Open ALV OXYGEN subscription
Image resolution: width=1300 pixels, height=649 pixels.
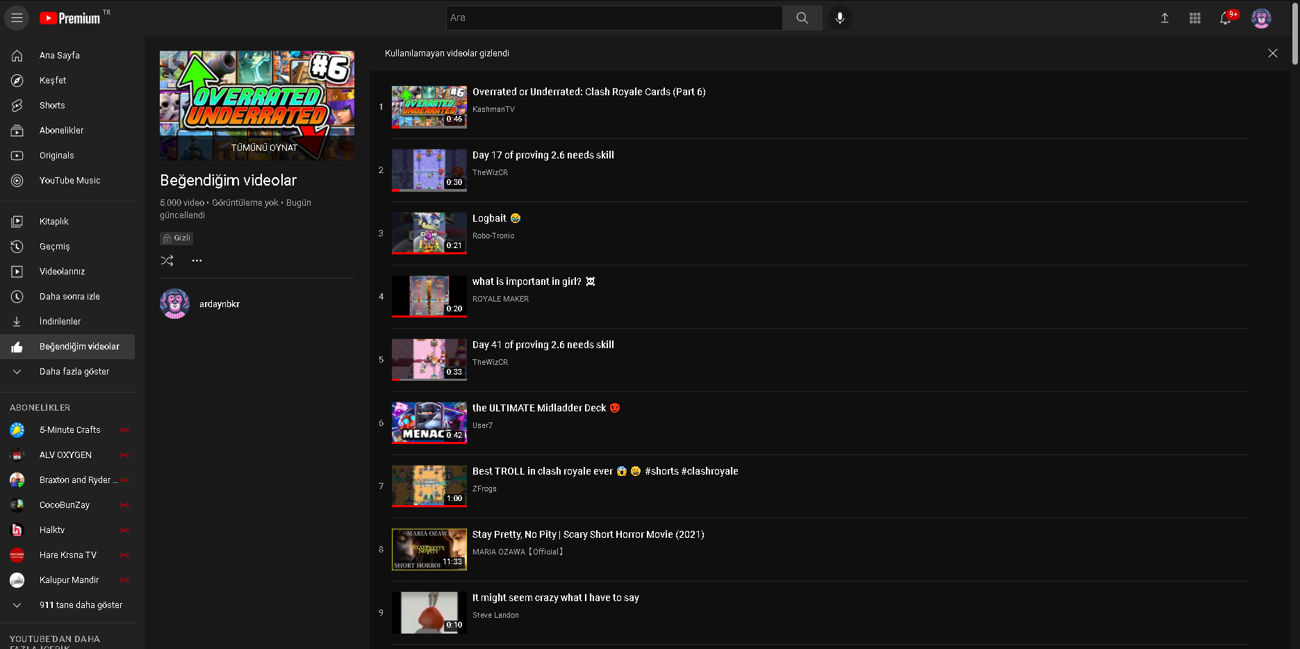point(67,455)
